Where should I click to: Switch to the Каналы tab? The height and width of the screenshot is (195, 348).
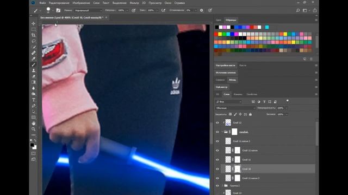(238, 94)
